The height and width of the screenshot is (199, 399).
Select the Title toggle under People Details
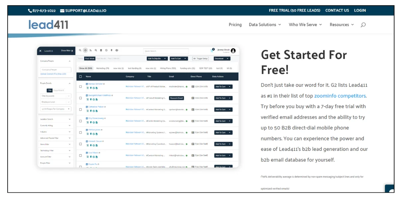tap(50, 90)
